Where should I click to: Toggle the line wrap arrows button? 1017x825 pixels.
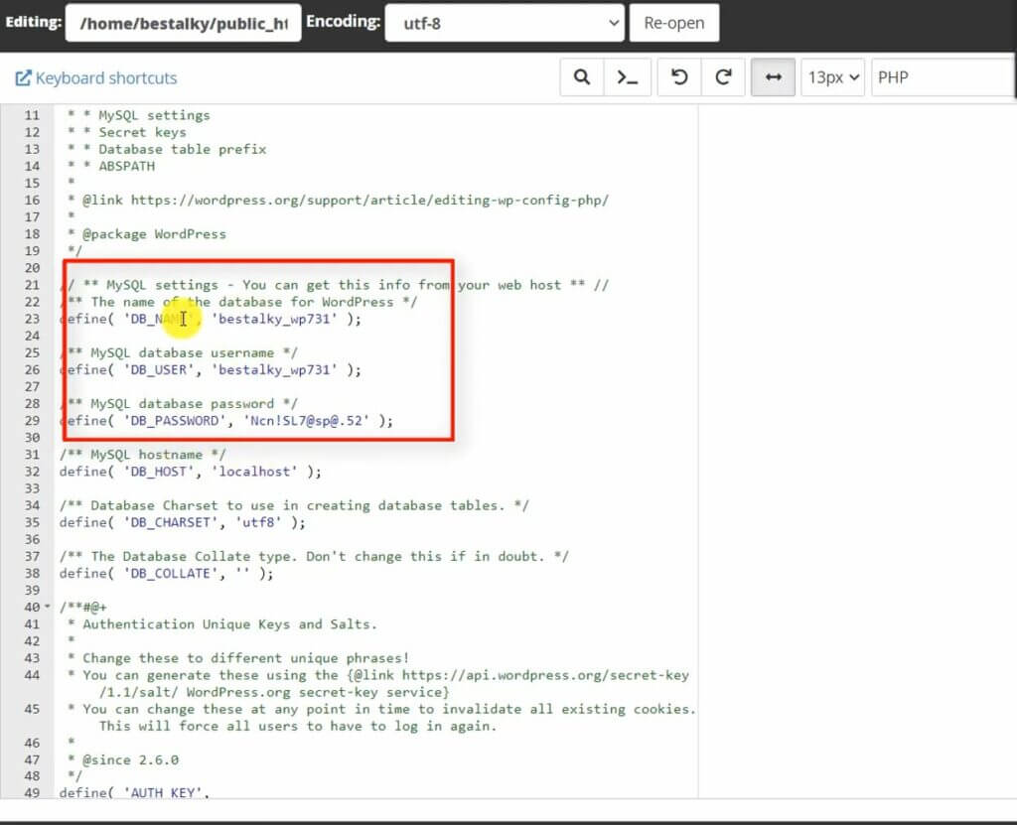(x=773, y=77)
